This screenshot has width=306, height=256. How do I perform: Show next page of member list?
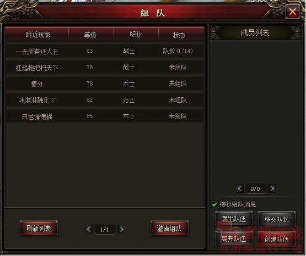pyautogui.click(x=272, y=188)
